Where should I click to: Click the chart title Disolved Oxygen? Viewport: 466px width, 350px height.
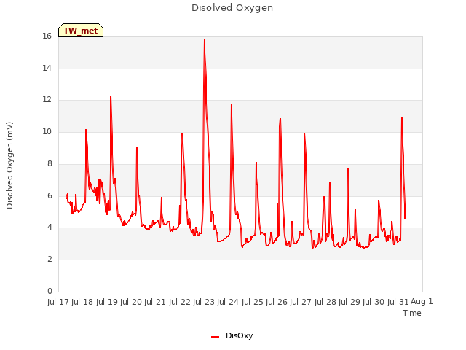tap(232, 8)
